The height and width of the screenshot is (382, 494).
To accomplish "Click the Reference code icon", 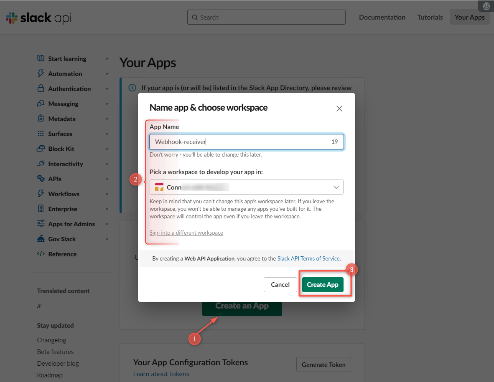I will click(41, 254).
